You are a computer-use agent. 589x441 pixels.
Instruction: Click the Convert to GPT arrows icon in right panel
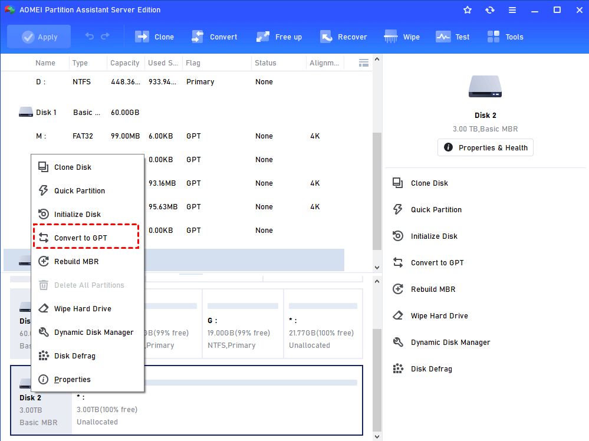coord(398,262)
